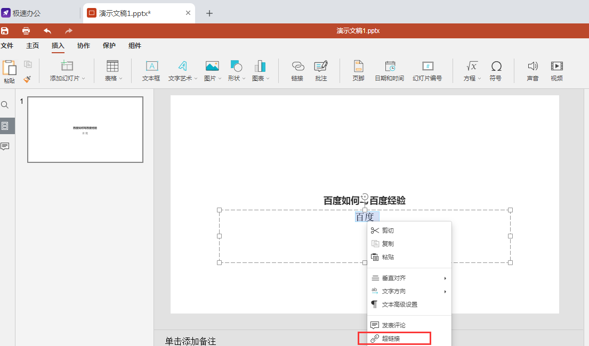This screenshot has height=346, width=589.
Task: Switch to the 组件 ribbon tab
Action: tap(135, 46)
